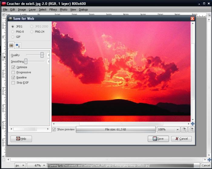Click the preview navigation cross-arrow icon
The image size is (212, 169).
tap(193, 124)
